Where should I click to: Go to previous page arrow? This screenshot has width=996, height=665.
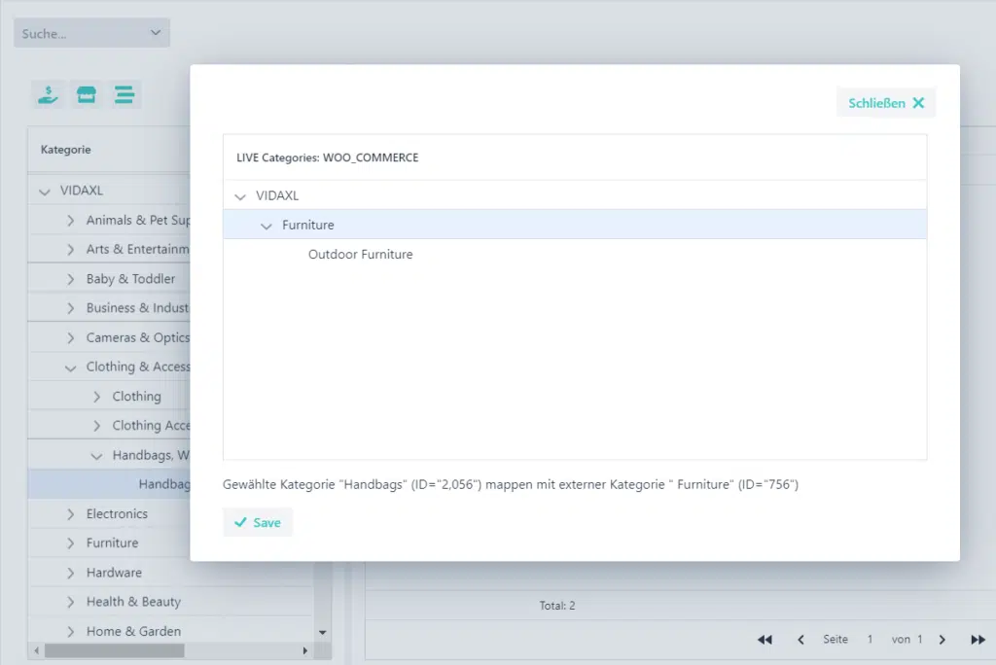[801, 640]
